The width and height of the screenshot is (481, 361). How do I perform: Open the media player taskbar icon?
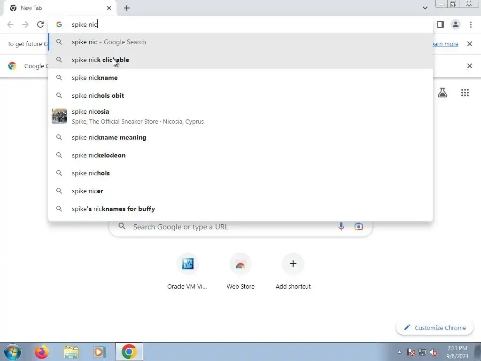[99, 352]
